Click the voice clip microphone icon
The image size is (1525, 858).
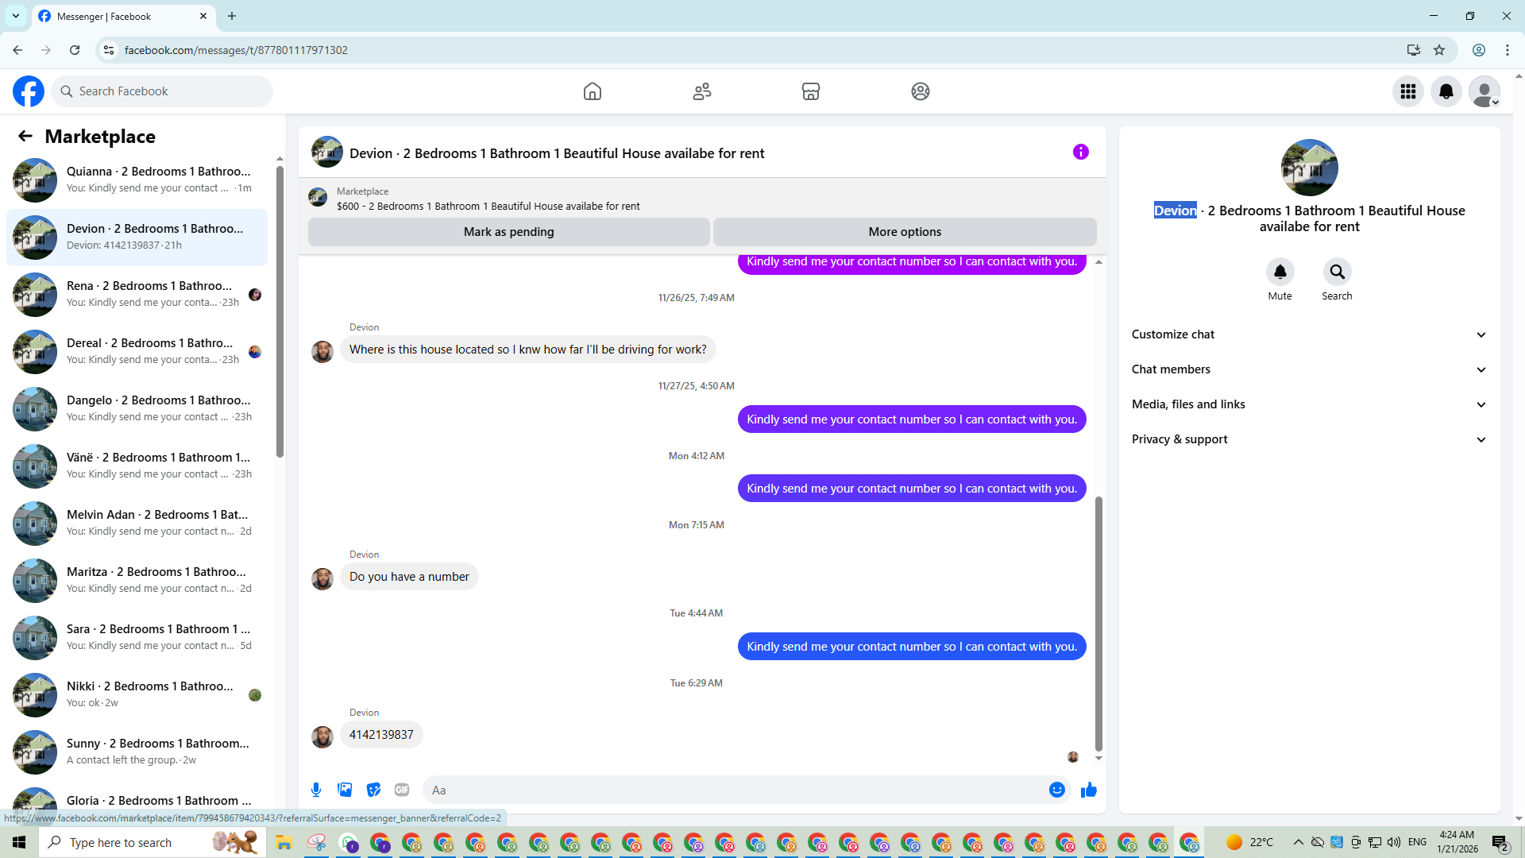pos(316,790)
